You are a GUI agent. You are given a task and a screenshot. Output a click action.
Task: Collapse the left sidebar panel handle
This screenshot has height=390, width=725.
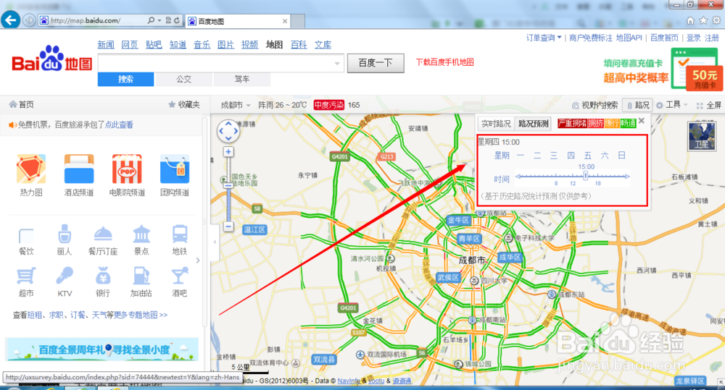[215, 242]
